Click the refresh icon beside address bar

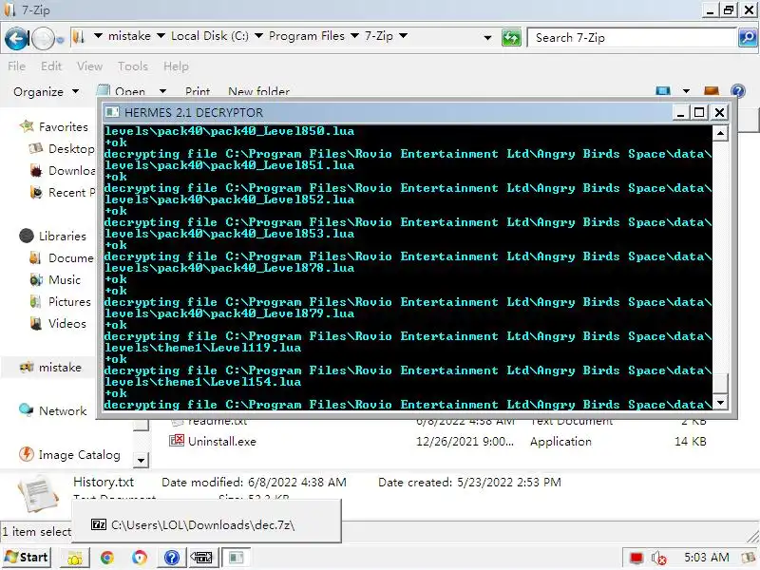click(511, 37)
